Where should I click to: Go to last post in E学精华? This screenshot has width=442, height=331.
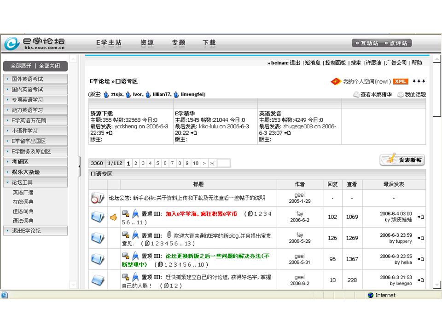(x=194, y=133)
